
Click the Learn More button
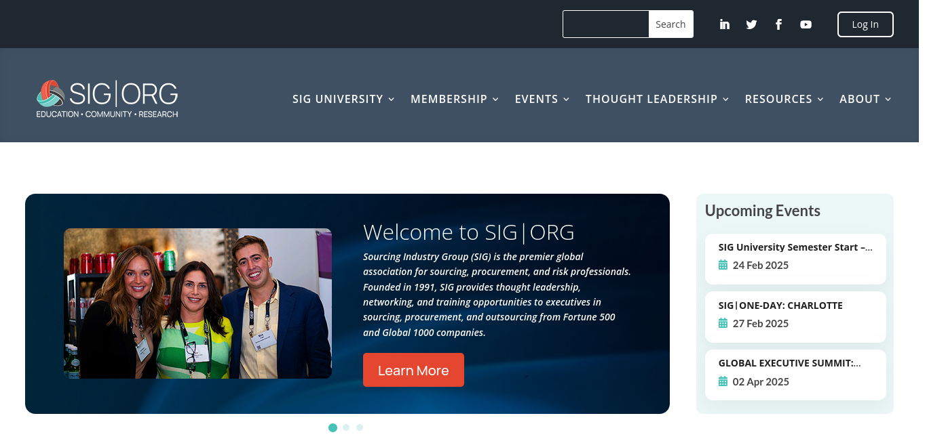[x=413, y=370]
